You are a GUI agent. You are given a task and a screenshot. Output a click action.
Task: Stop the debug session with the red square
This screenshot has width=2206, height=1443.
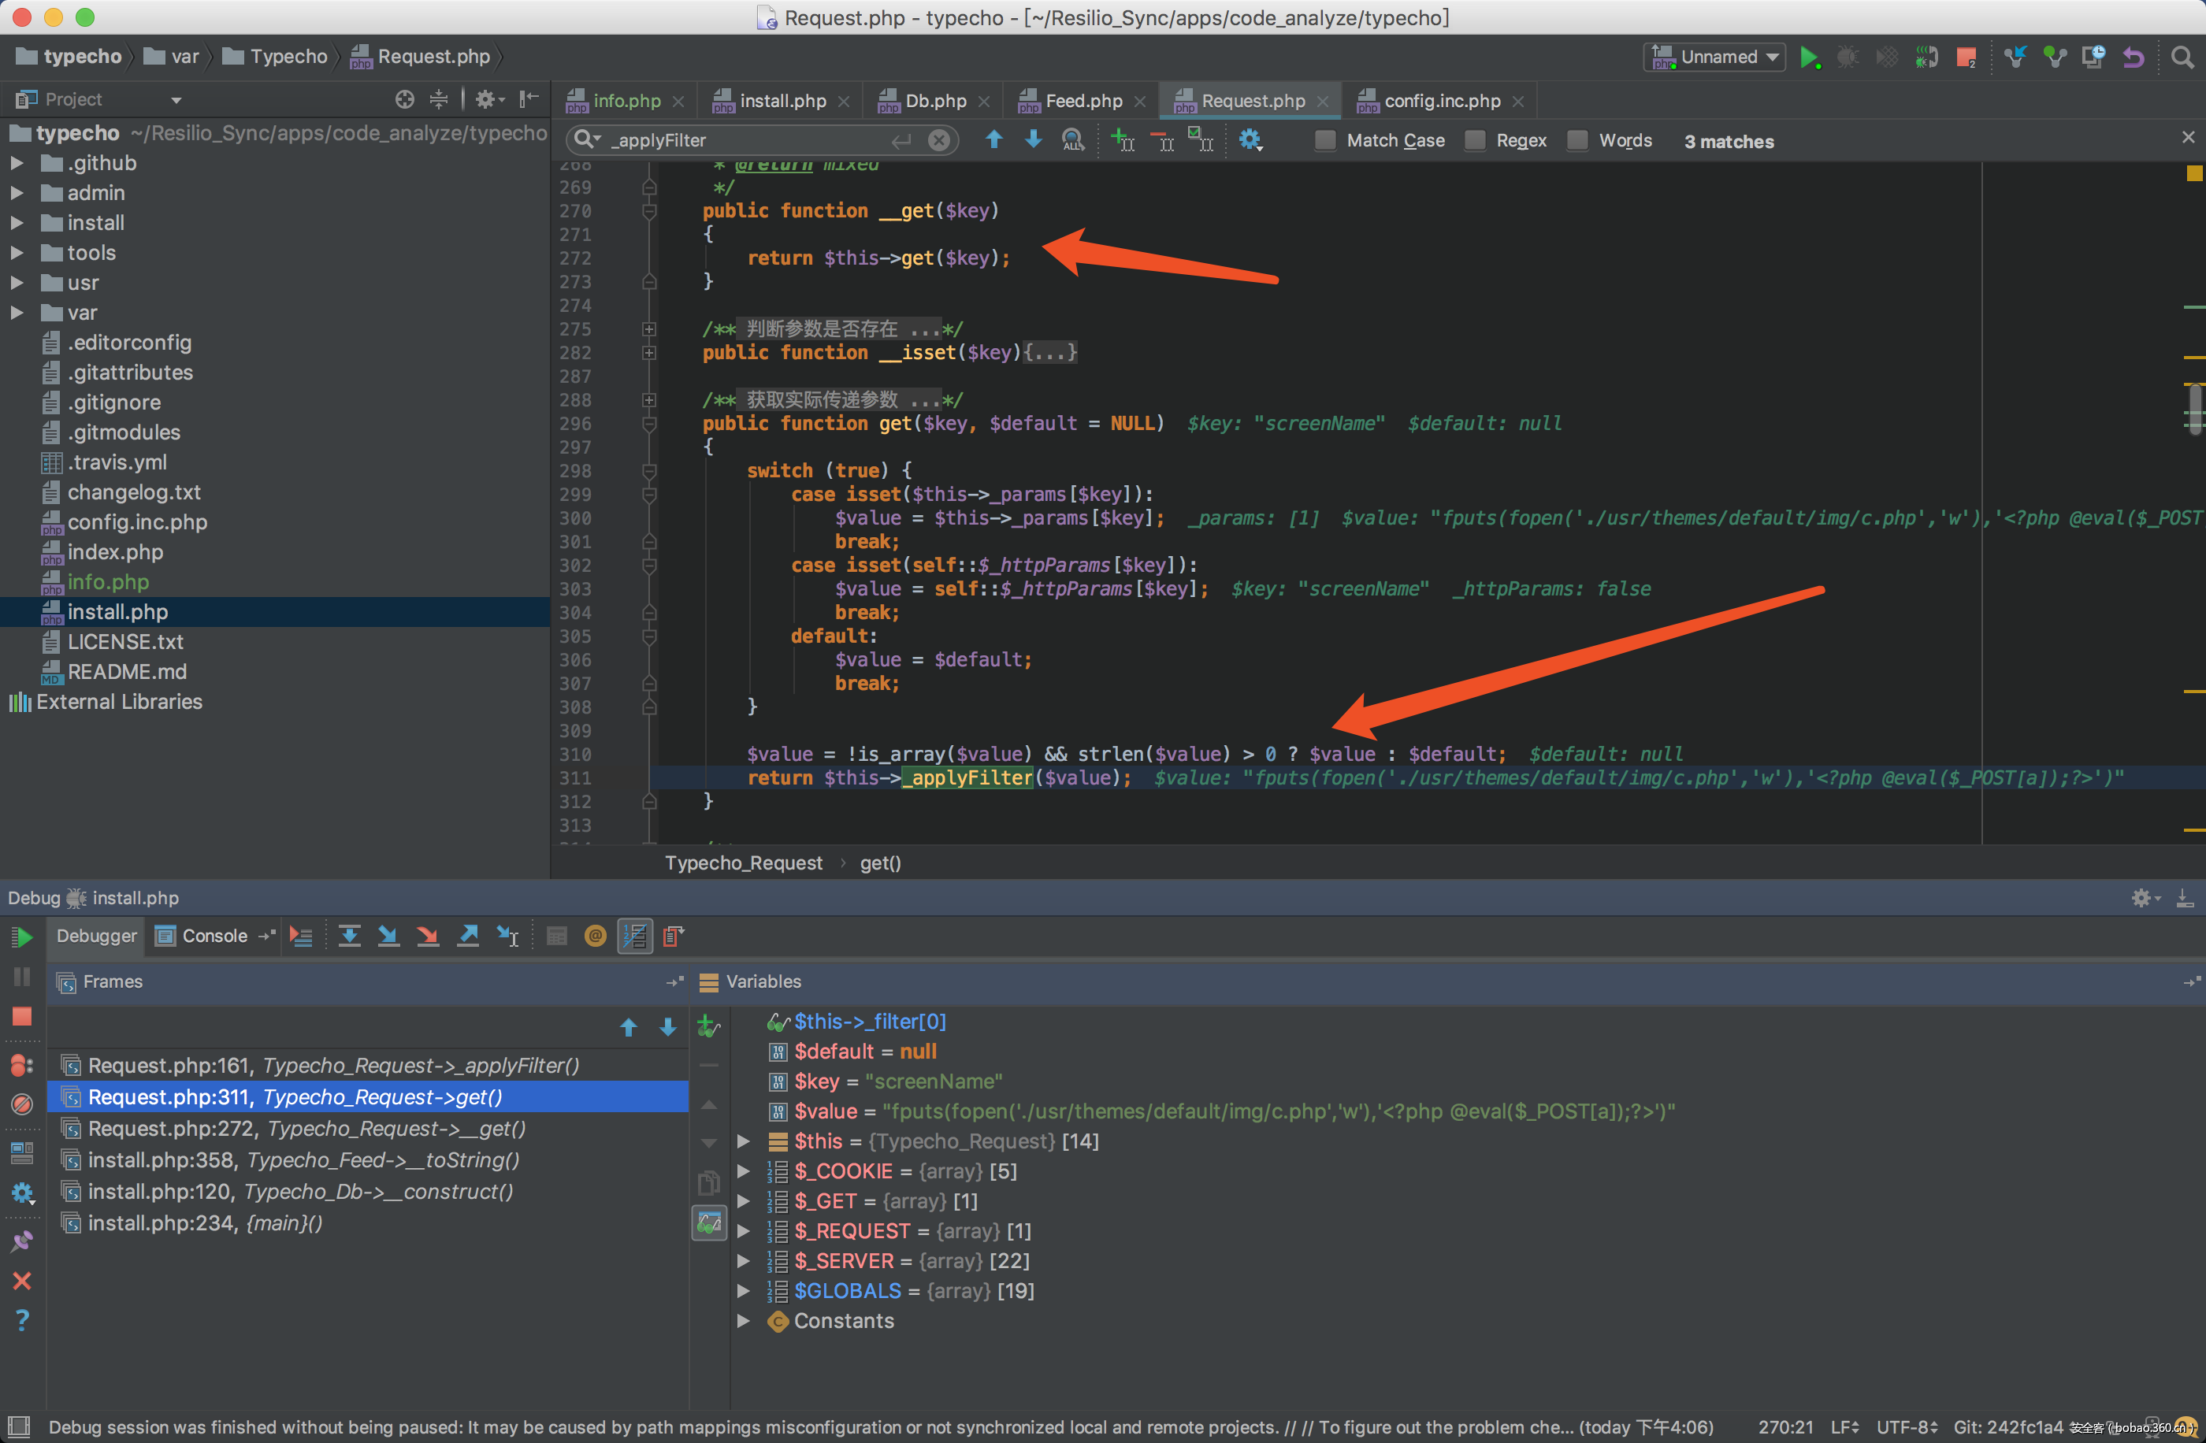coord(22,1017)
